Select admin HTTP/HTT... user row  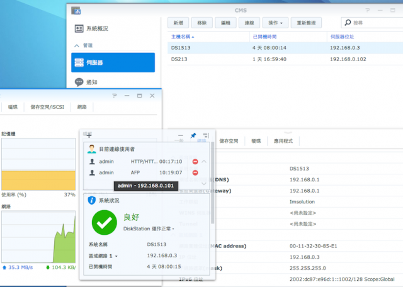135,162
